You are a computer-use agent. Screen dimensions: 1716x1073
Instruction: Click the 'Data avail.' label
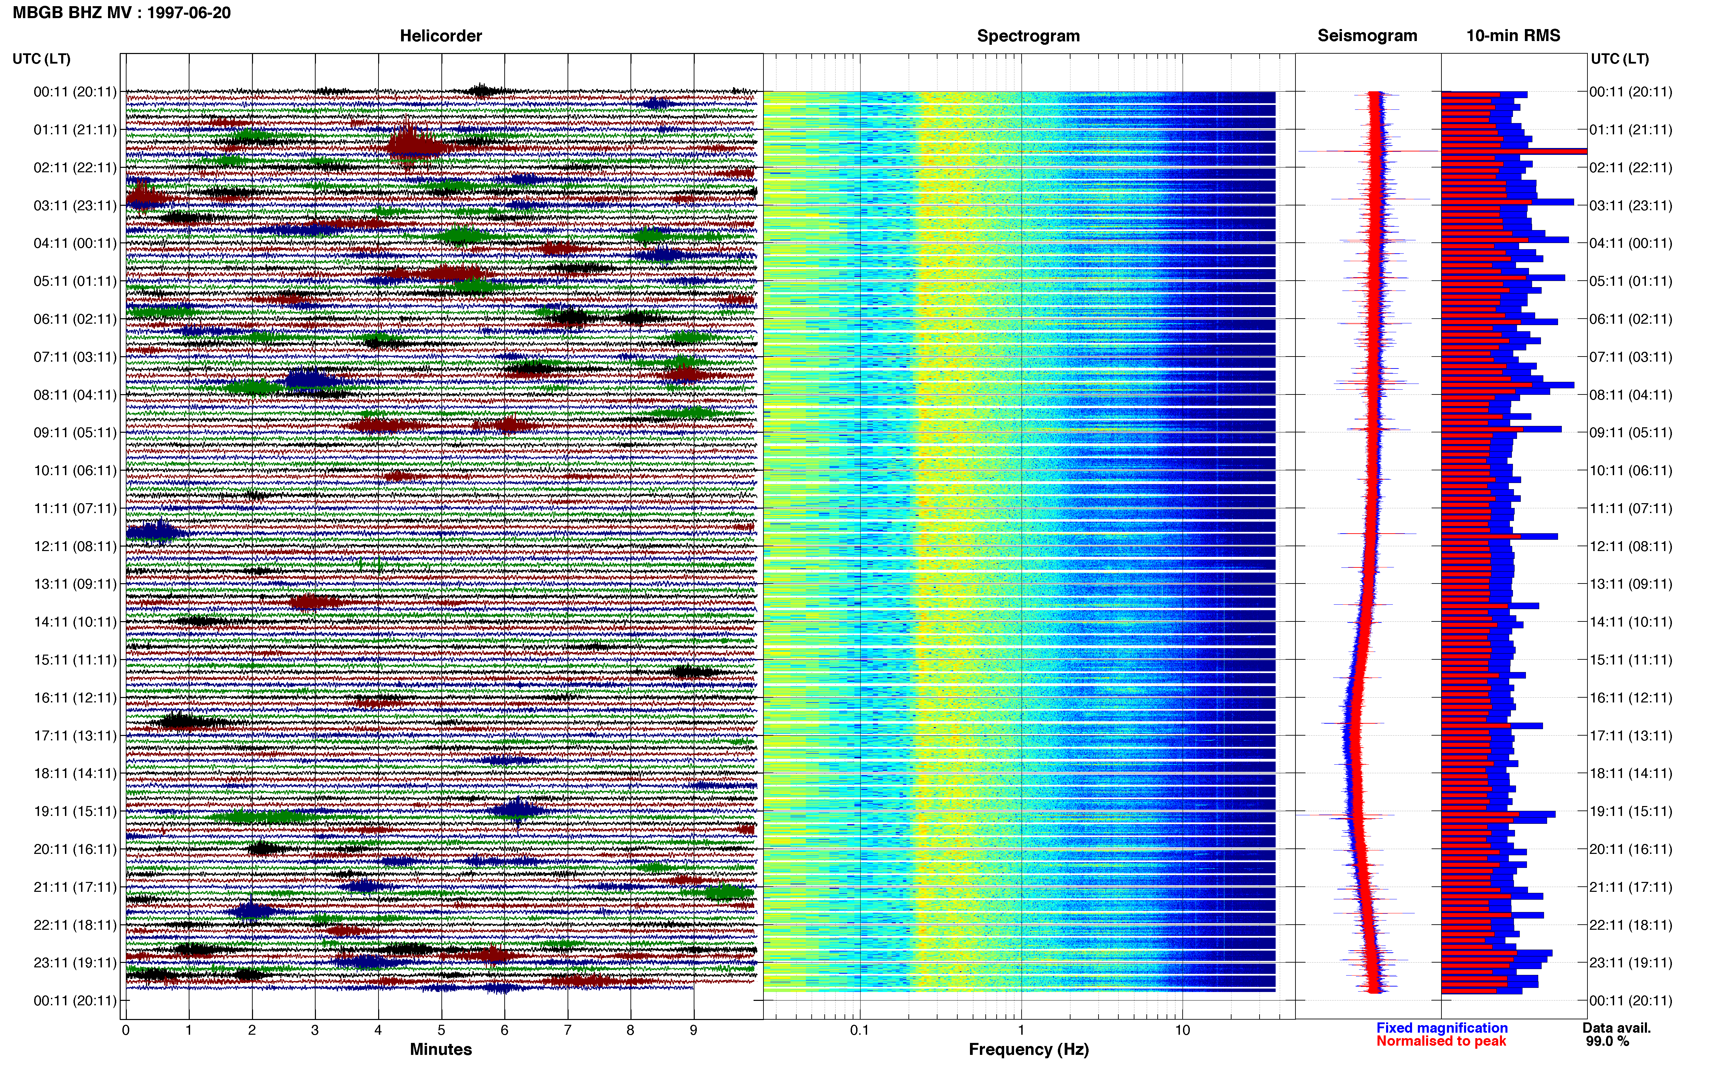pyautogui.click(x=1617, y=1028)
